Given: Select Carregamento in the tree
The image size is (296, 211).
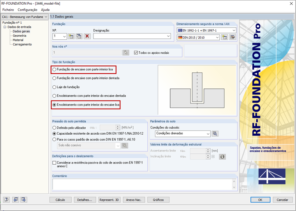Looking at the screenshot, I should pyautogui.click(x=22, y=44).
